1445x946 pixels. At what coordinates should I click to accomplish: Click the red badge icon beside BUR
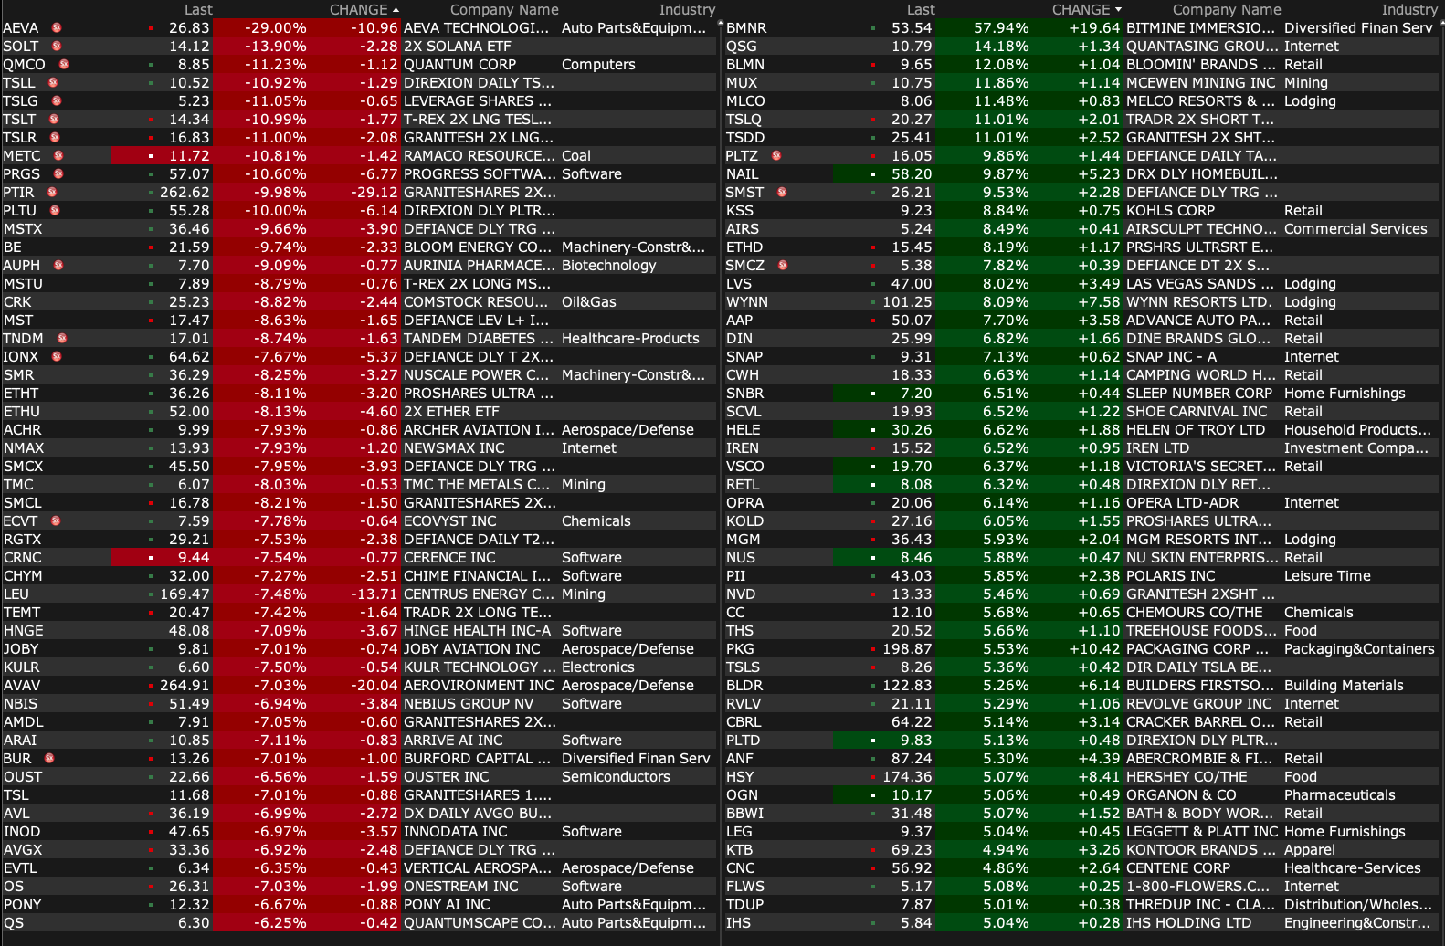(49, 759)
